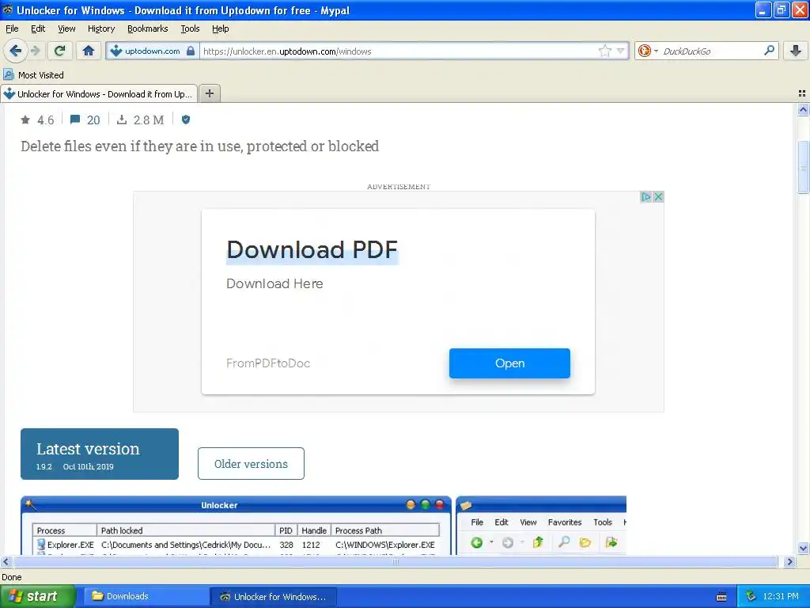The width and height of the screenshot is (810, 608).
Task: Open the Downloads arrow toolbar button
Action: (796, 51)
